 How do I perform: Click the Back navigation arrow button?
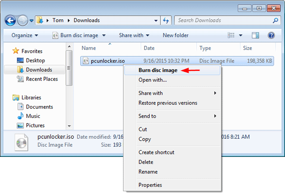[10, 20]
